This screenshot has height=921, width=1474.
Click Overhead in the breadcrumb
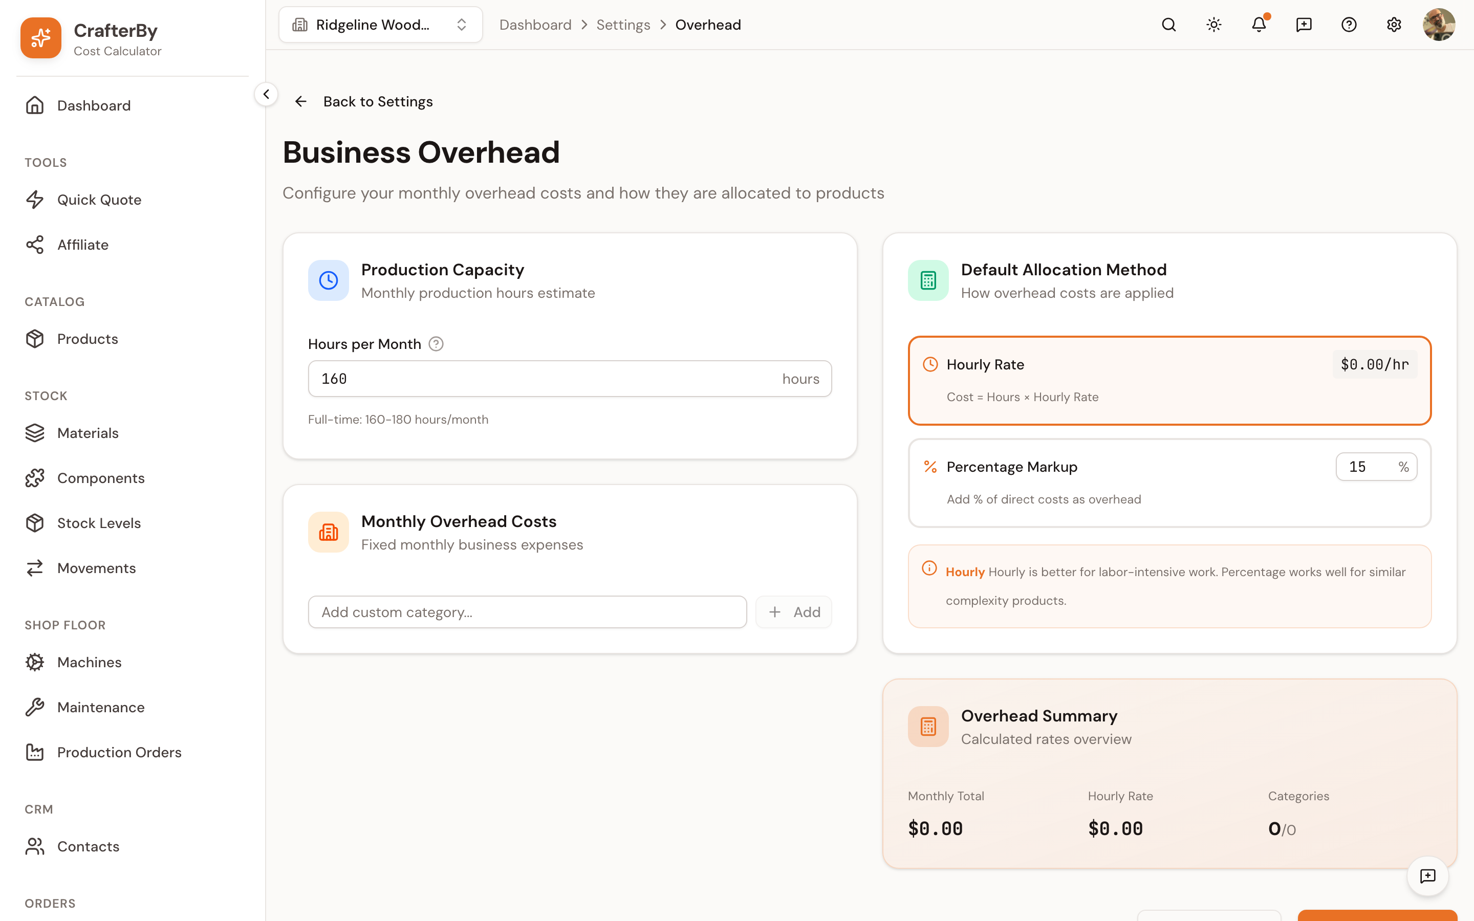(708, 25)
